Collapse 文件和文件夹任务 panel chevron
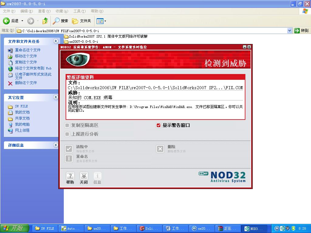Viewport: 311px width, 233px height. point(56,41)
